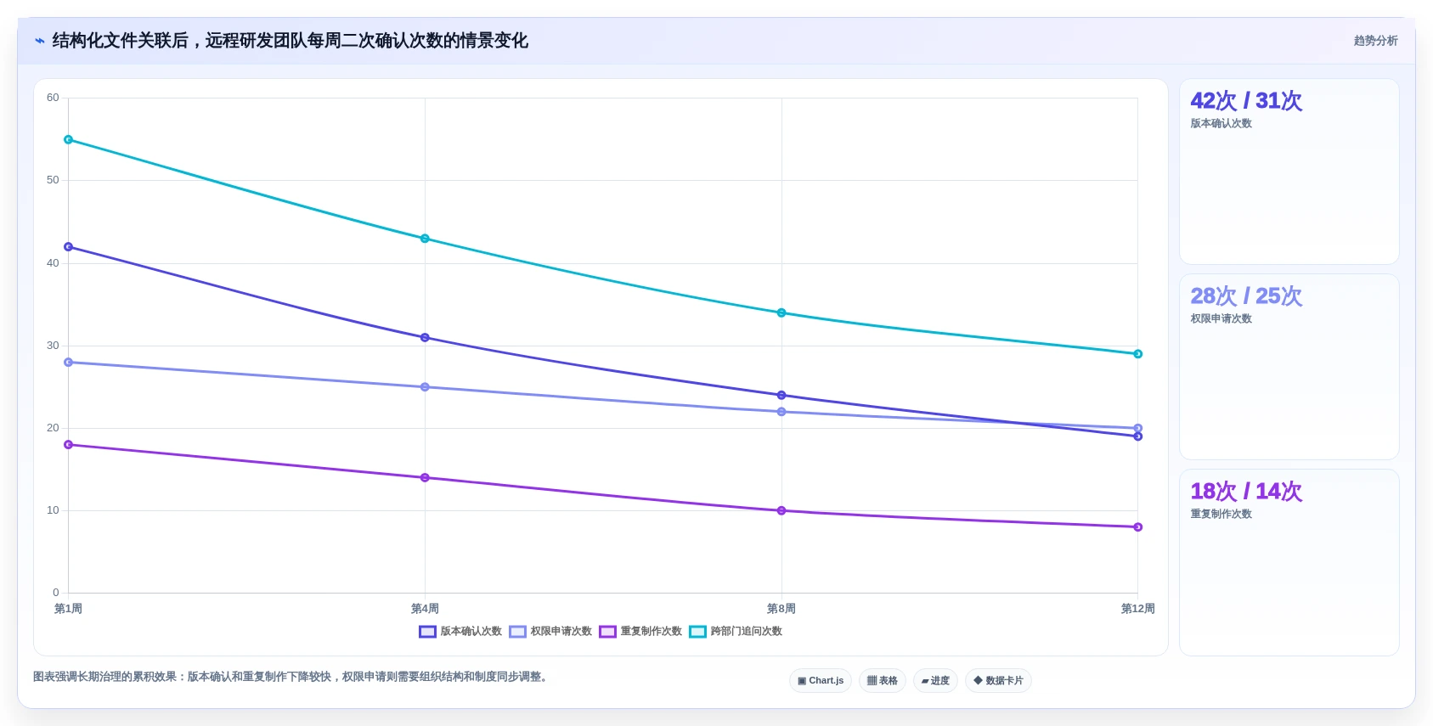Click the 跨部门追问次数 data point at 第1周
Screen dimensions: 1433x726
pos(69,139)
